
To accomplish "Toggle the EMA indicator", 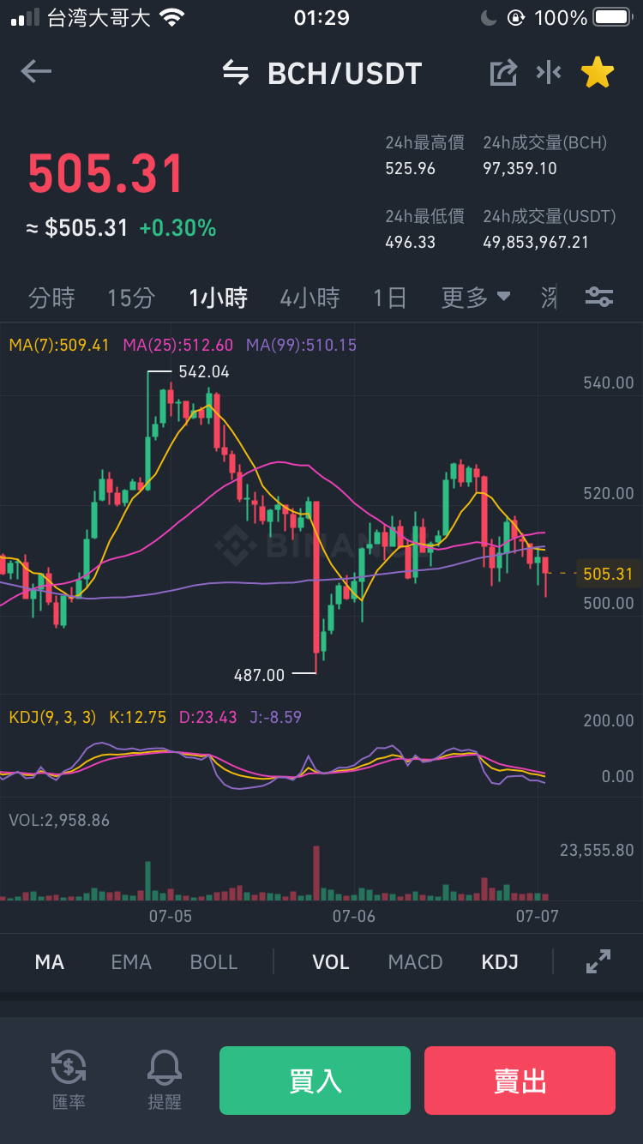I will [131, 962].
